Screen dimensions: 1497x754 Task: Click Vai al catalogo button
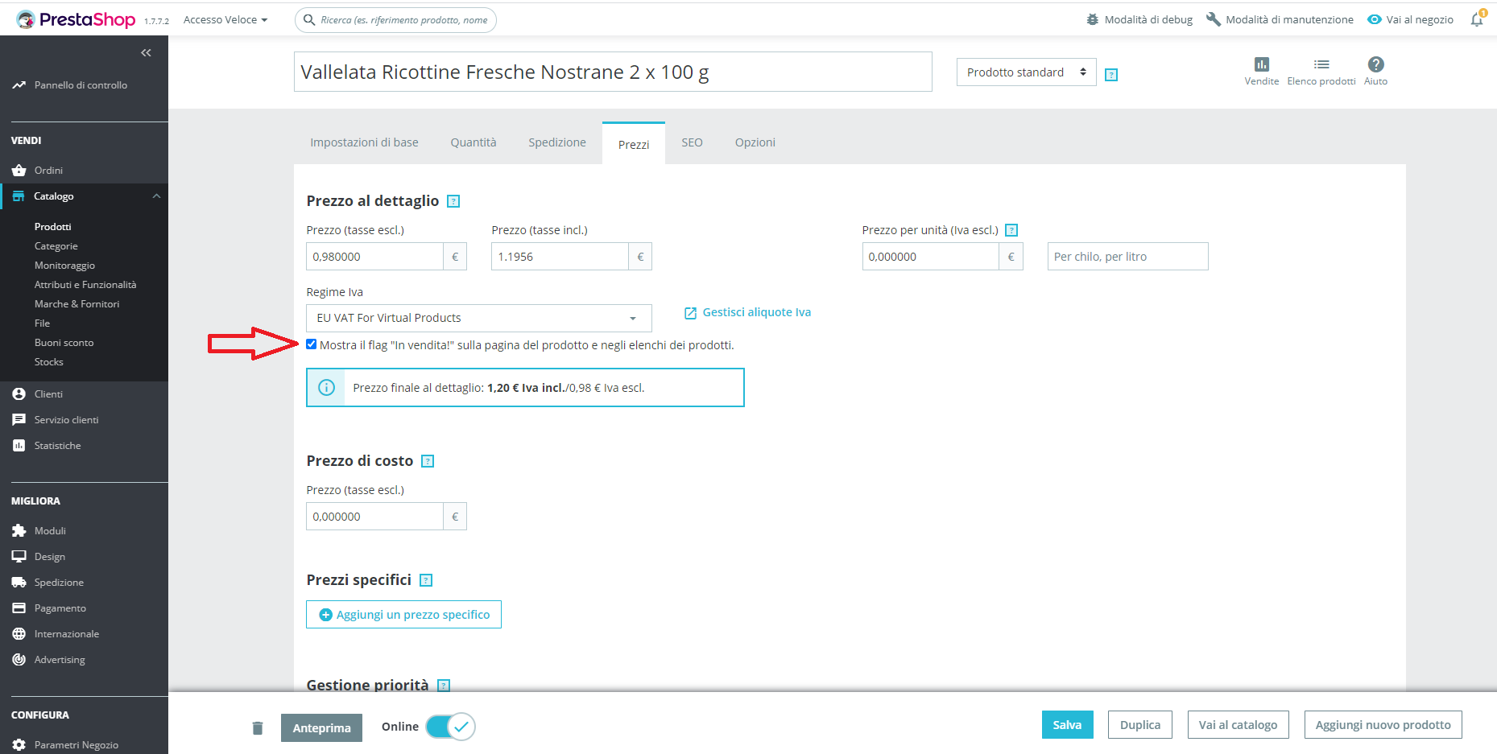point(1239,725)
